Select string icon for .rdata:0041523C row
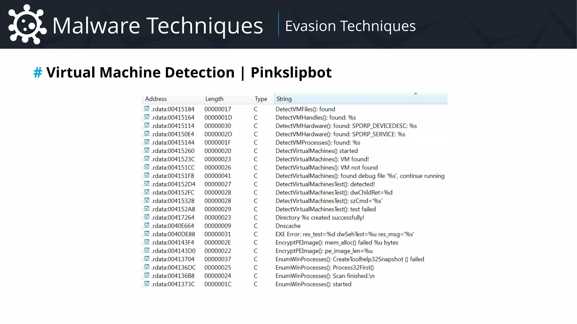This screenshot has height=324, width=577. point(147,159)
